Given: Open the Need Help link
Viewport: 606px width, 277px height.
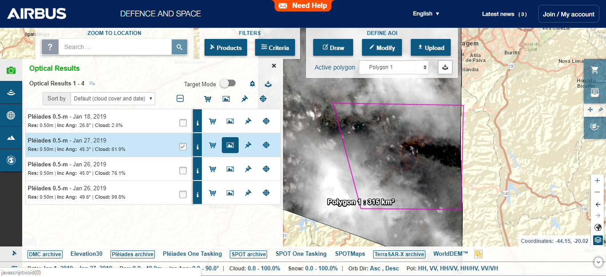Looking at the screenshot, I should click(x=303, y=6).
